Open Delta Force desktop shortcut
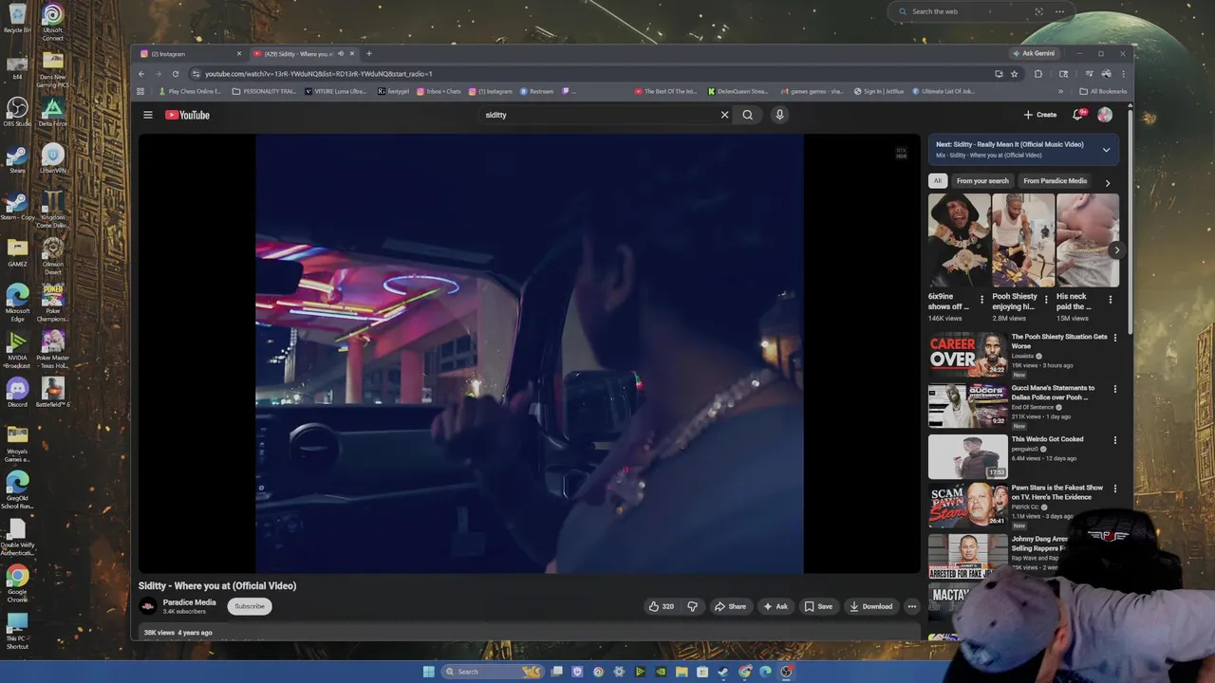 (x=53, y=111)
